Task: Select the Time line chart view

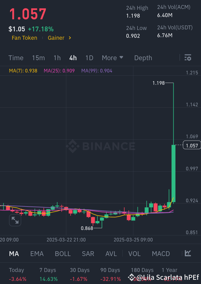Action: pos(16,58)
